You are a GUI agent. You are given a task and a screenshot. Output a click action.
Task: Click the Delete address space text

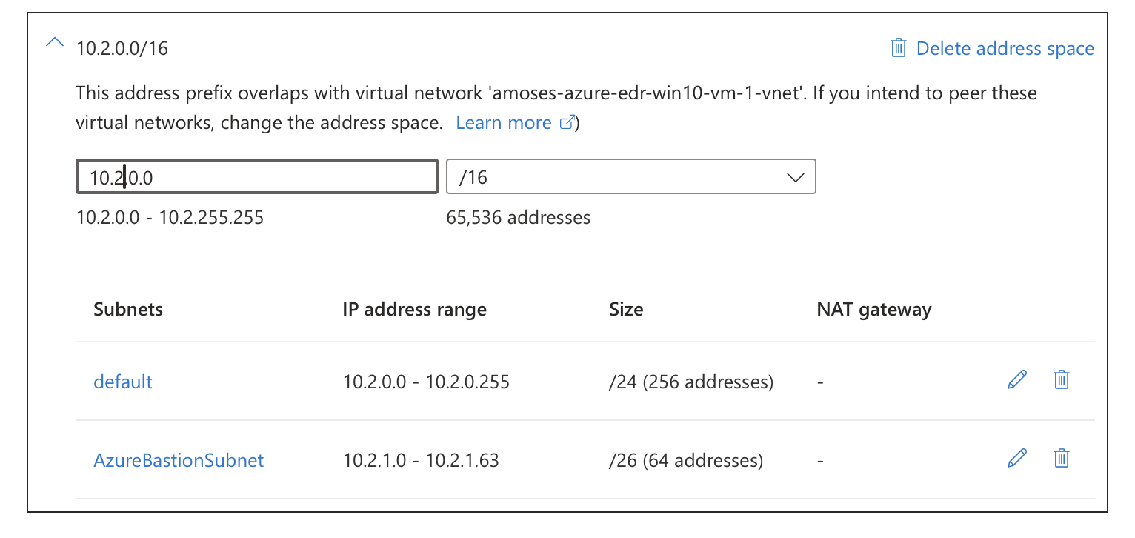tap(1005, 49)
